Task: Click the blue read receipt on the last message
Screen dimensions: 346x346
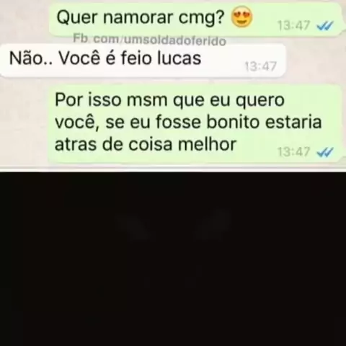Action: 325,152
